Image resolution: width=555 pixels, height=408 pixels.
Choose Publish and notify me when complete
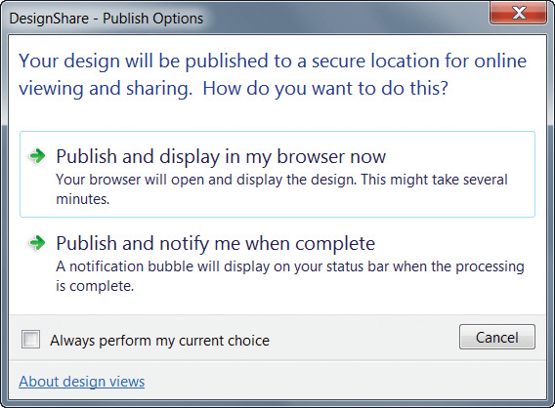277,263
